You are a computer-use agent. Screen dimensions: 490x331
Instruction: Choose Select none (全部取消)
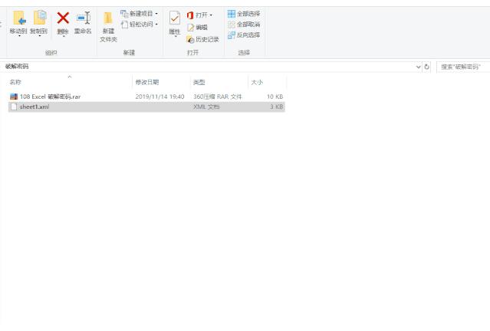(244, 25)
